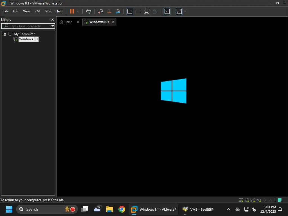This screenshot has width=288, height=216.
Task: Close the Library panel
Action: pyautogui.click(x=53, y=19)
